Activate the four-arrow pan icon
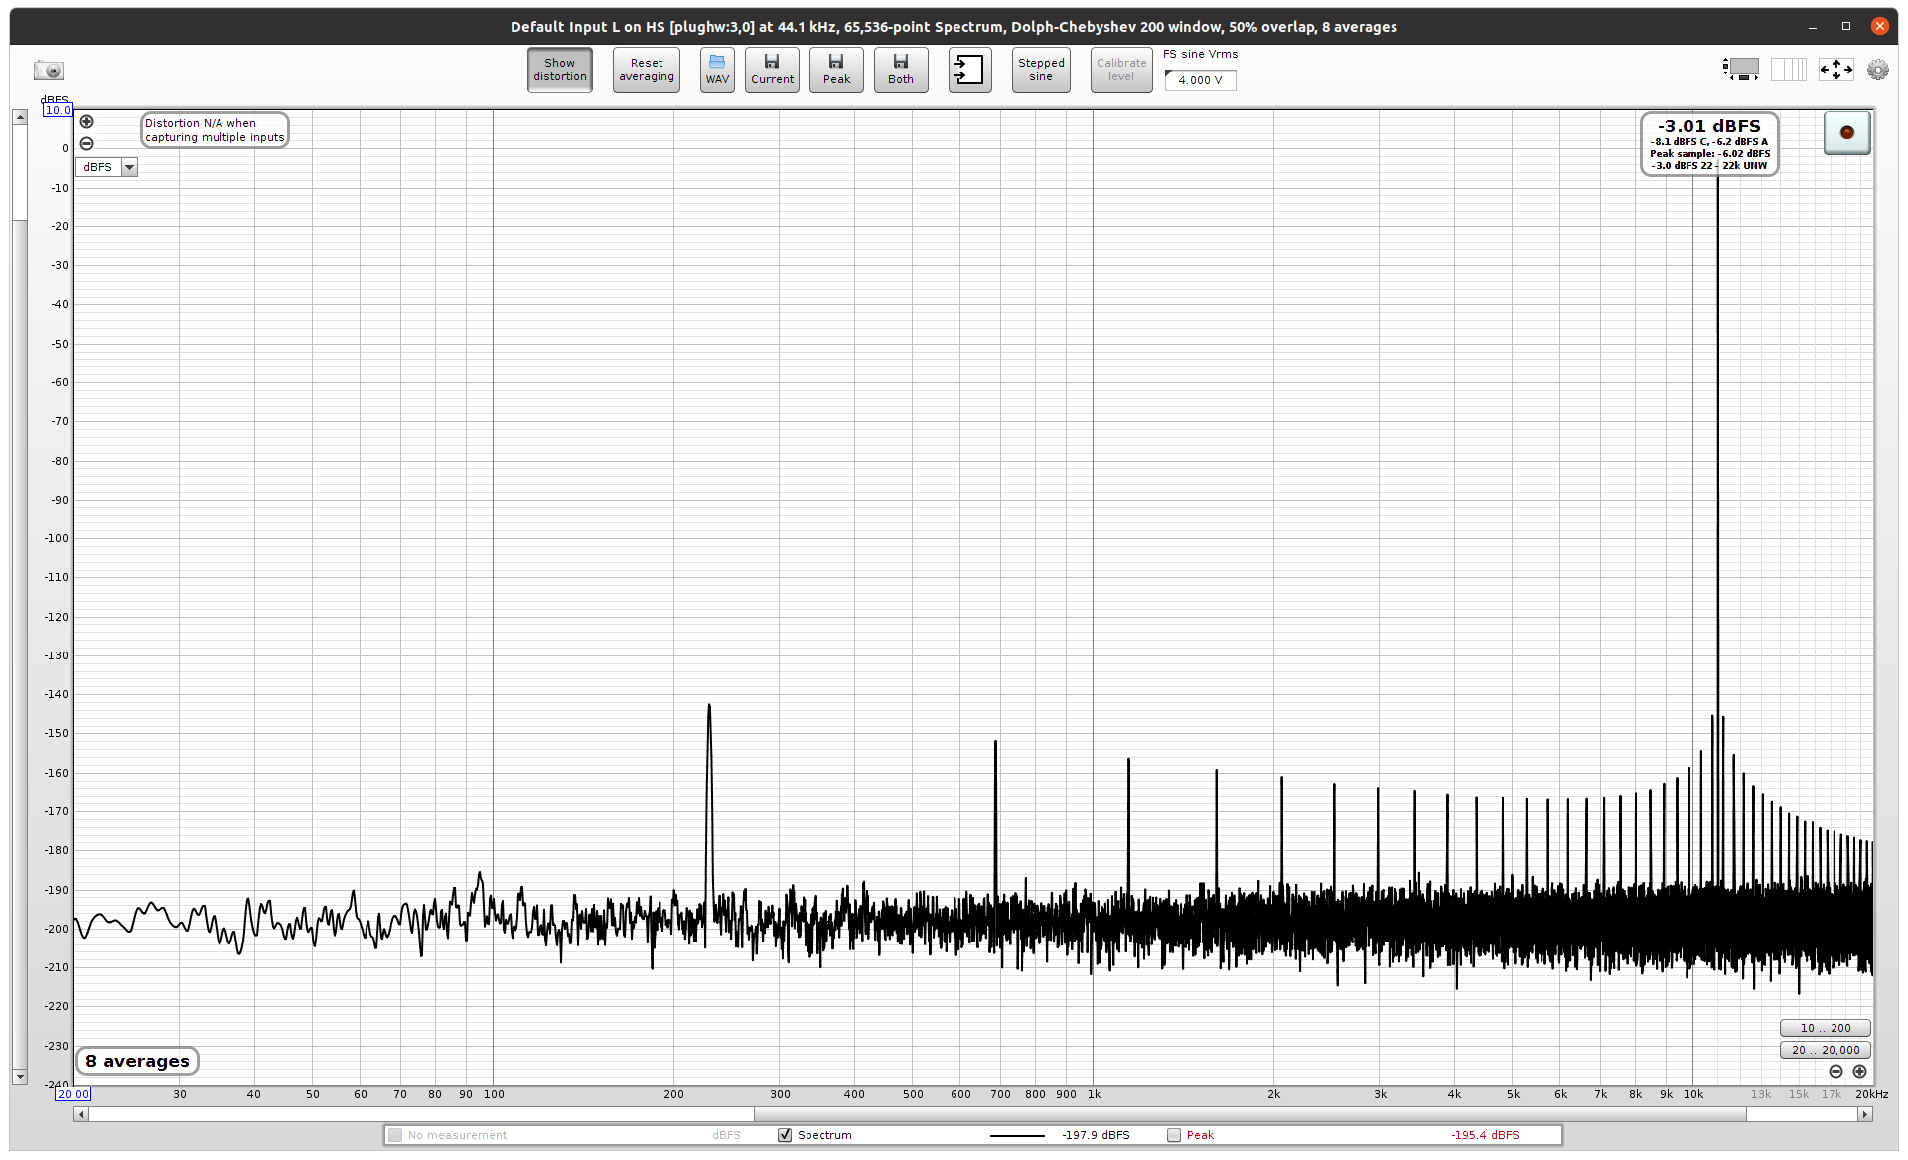 (1835, 70)
